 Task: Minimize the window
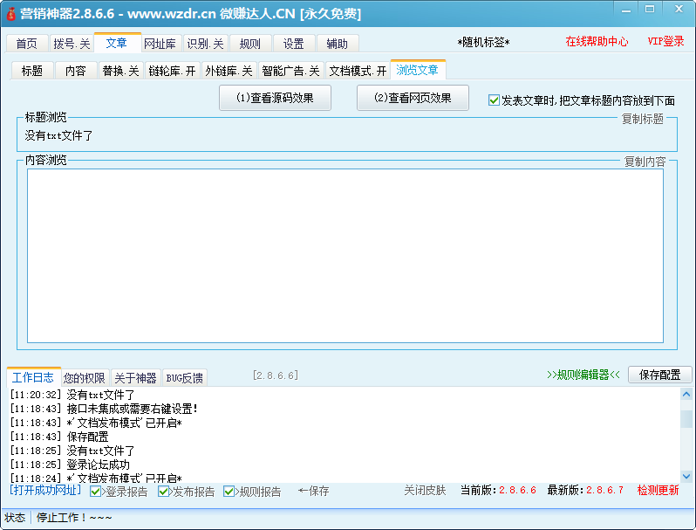click(x=626, y=10)
